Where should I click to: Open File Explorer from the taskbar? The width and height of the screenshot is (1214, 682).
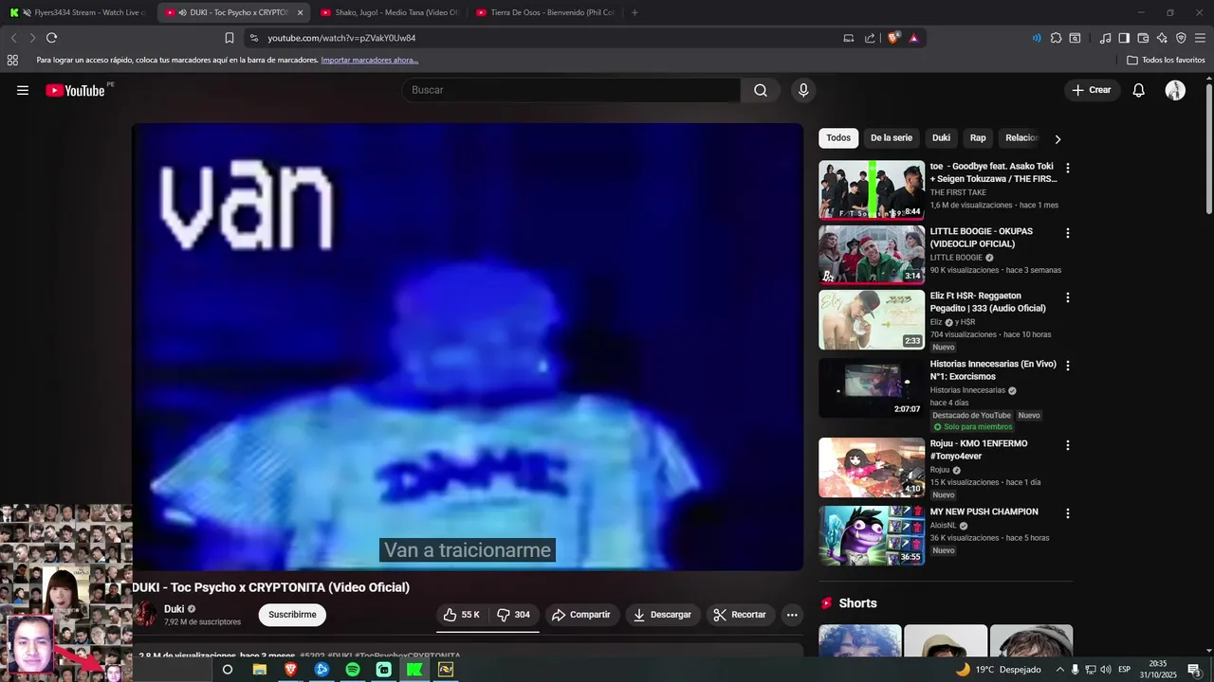259,670
